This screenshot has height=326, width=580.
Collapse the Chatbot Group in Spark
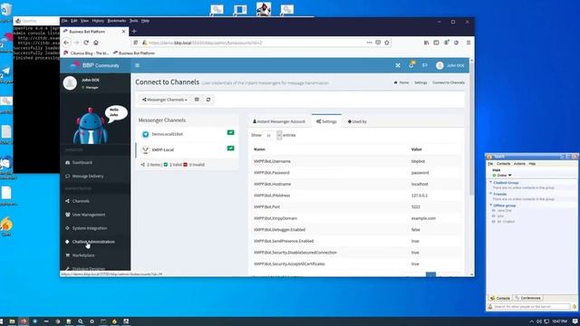tap(491, 183)
